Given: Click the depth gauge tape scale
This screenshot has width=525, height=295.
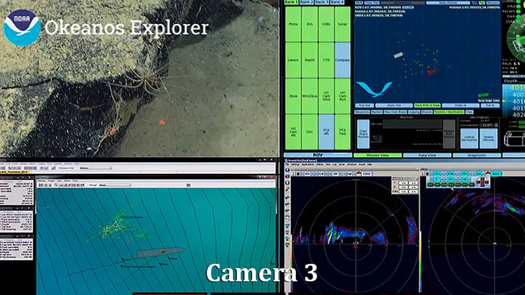Looking at the screenshot, I should pyautogui.click(x=514, y=101).
